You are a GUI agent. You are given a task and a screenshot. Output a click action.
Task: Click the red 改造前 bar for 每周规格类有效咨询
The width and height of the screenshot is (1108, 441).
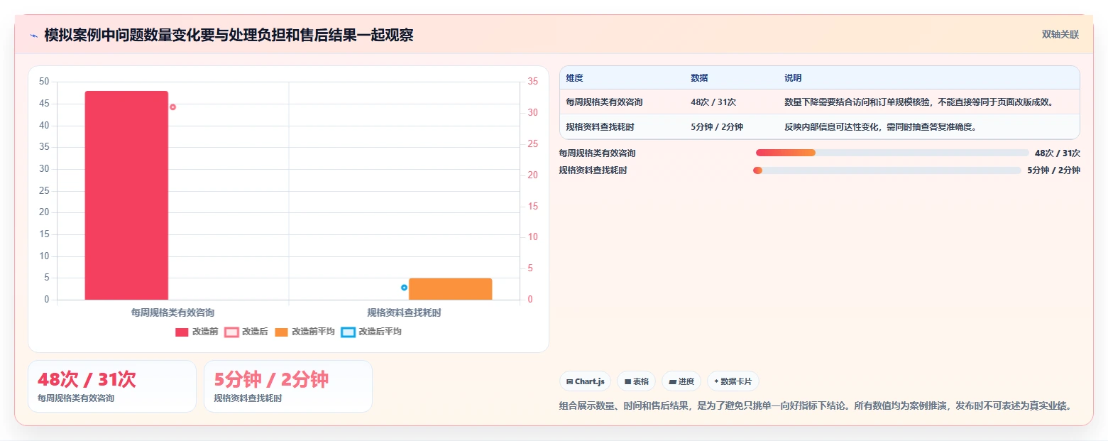point(126,195)
